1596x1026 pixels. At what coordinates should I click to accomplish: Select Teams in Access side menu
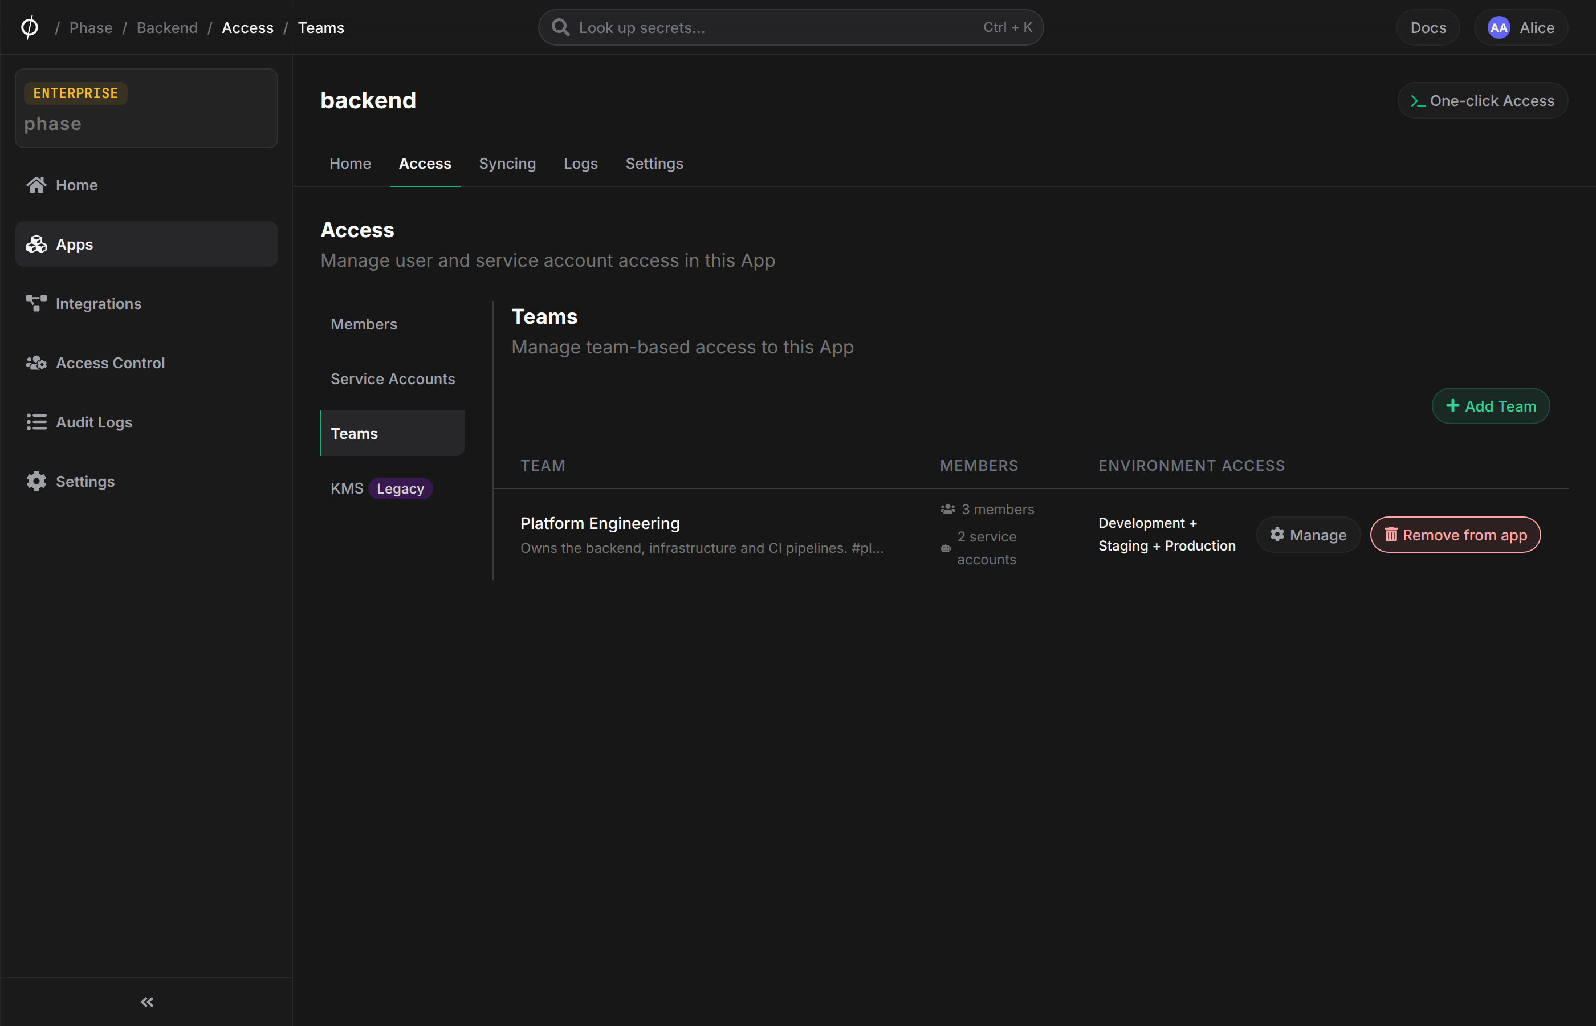(392, 433)
